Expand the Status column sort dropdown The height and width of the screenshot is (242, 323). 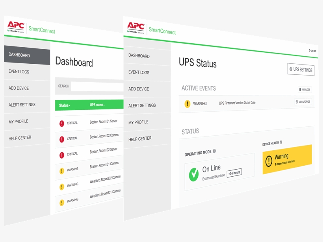click(x=70, y=106)
